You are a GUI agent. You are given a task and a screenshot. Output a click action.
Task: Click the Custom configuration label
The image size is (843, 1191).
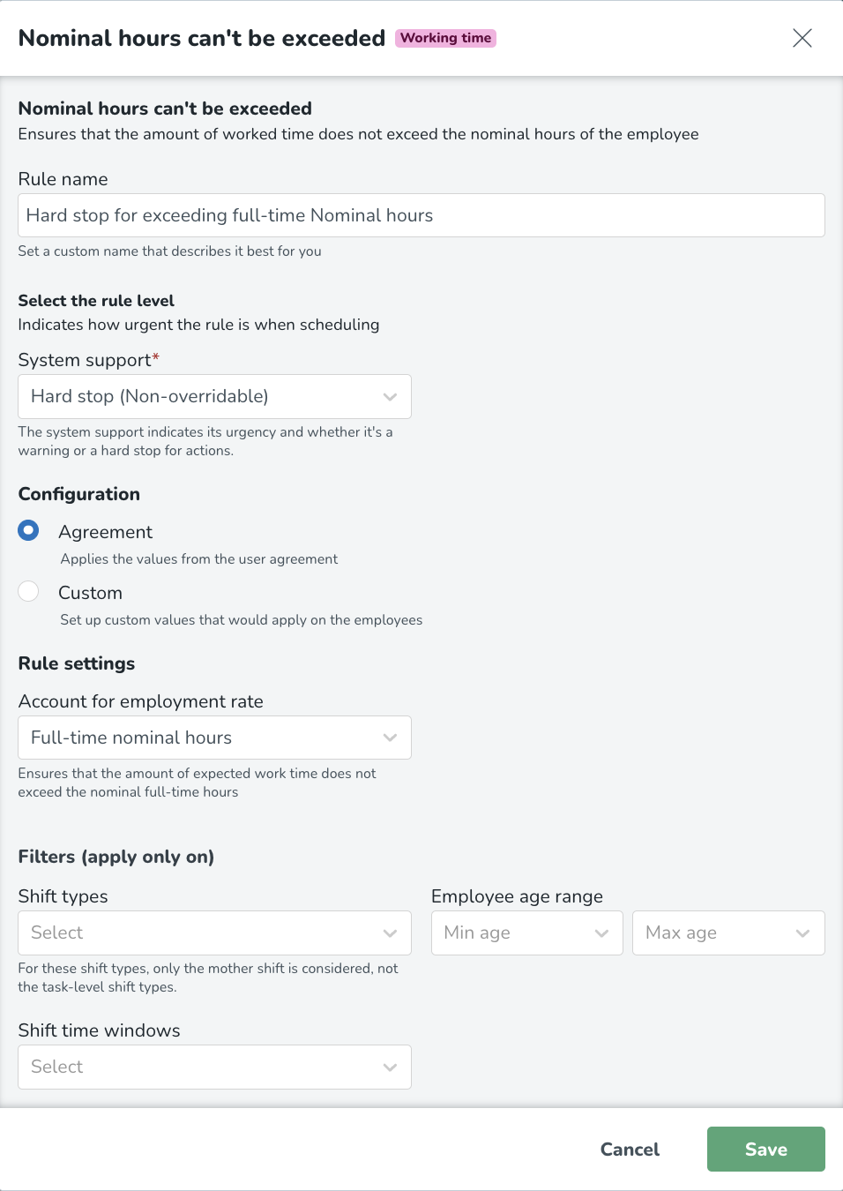click(90, 593)
